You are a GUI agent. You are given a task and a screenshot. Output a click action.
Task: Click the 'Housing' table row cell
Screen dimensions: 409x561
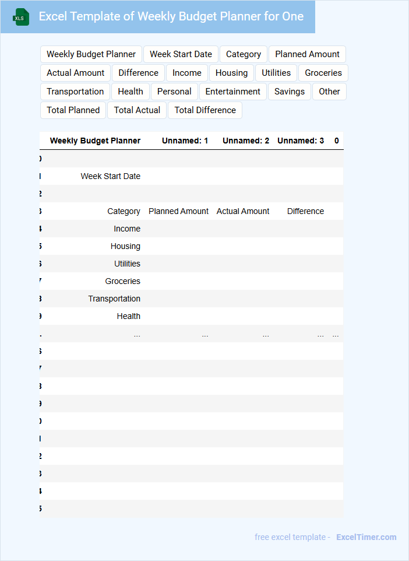tap(125, 246)
